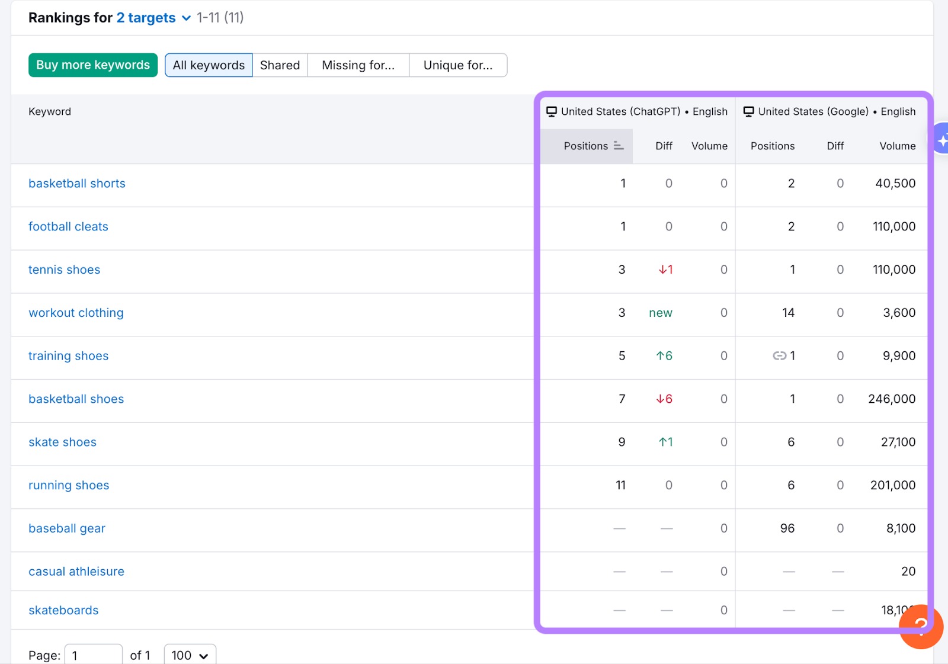
Task: Click ChatGPT position 7 for basketball shoes
Action: (622, 399)
